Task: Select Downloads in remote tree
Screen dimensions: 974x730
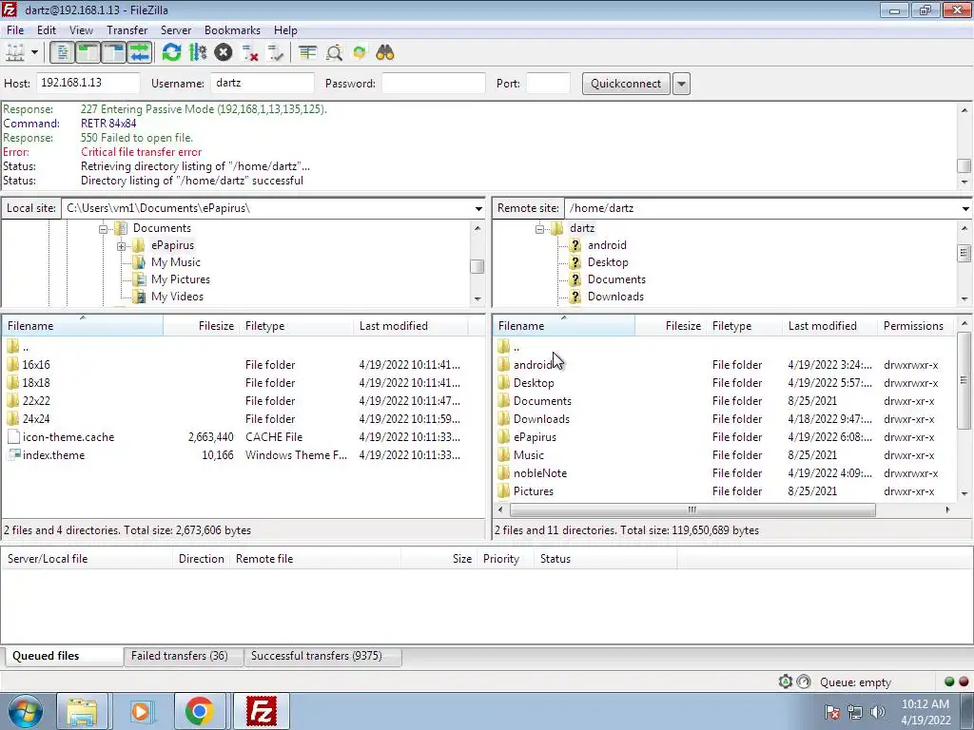Action: pos(615,297)
